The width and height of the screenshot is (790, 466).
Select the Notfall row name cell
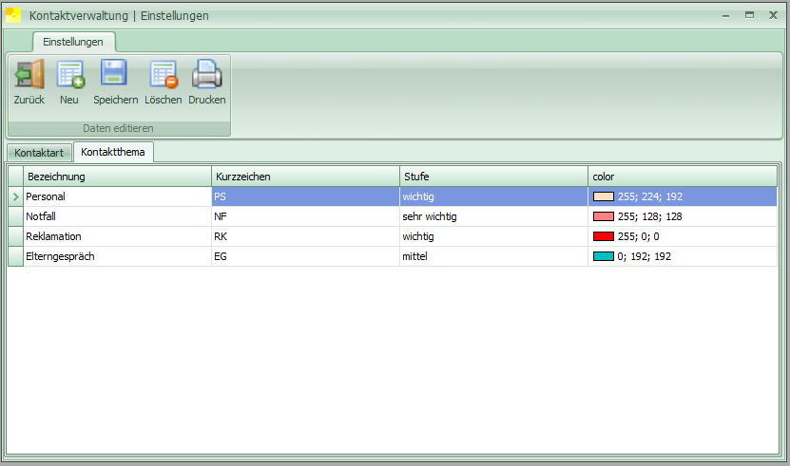tap(117, 216)
